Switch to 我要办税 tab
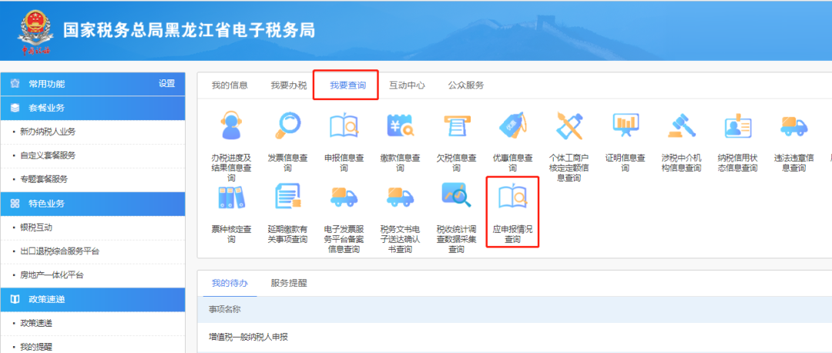Viewport: 832px width, 353px height. [289, 85]
